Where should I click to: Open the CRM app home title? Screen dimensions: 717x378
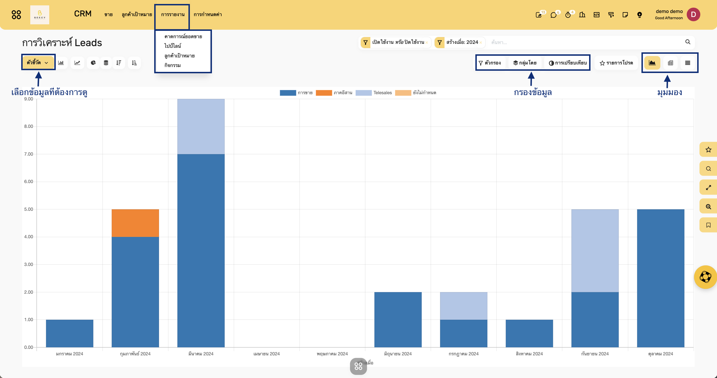[83, 14]
